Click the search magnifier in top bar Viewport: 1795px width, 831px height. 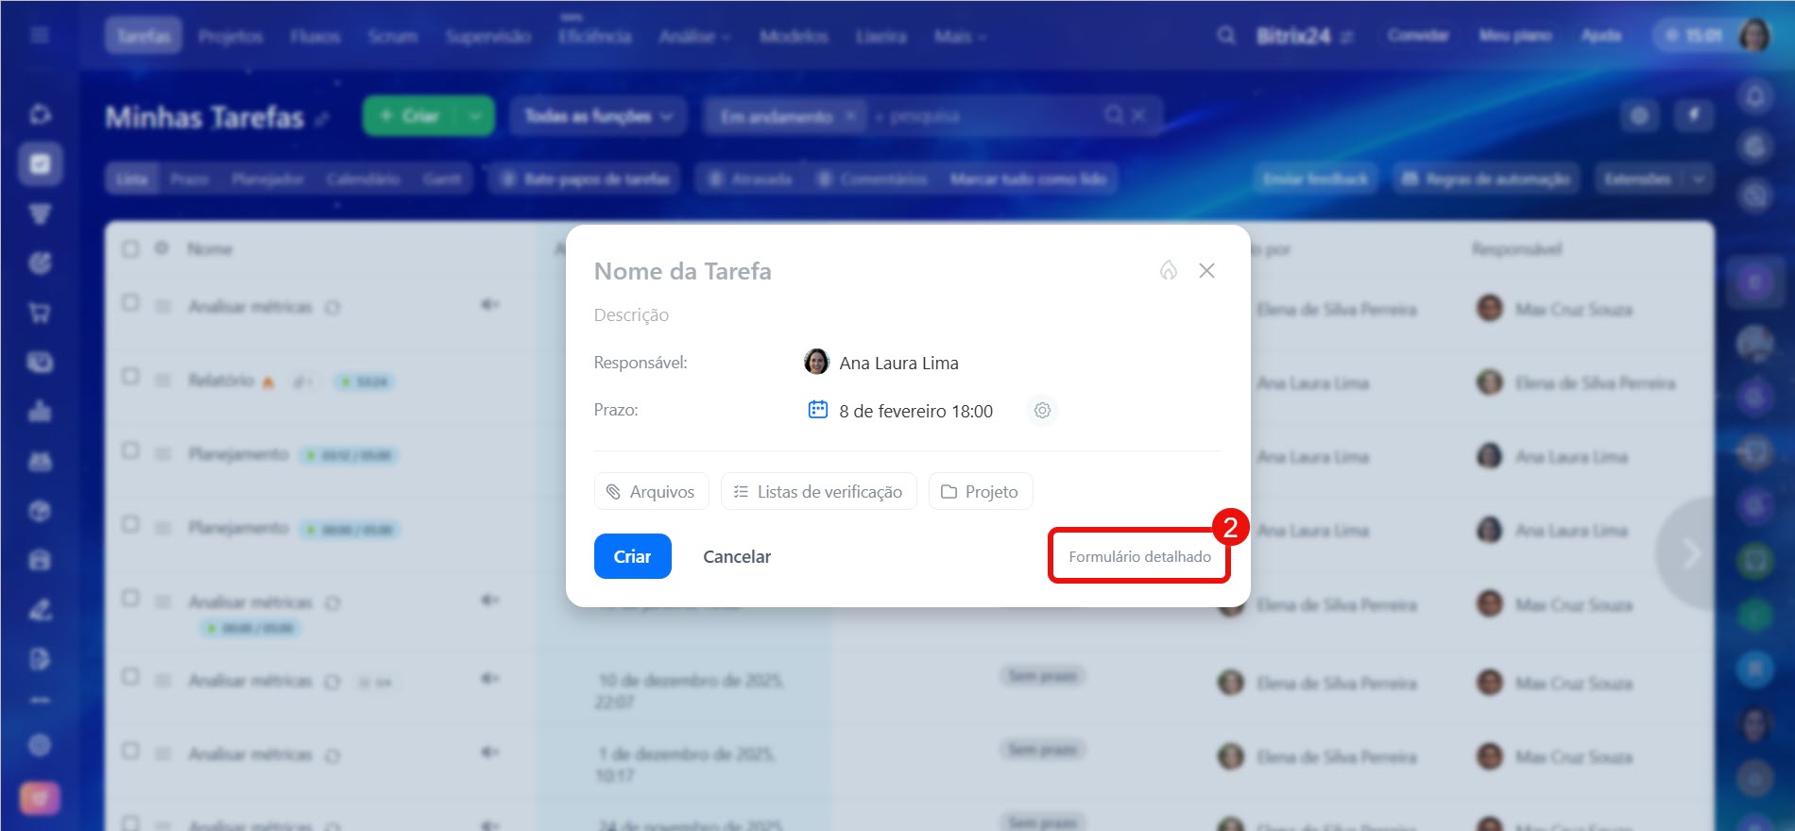(x=1225, y=36)
